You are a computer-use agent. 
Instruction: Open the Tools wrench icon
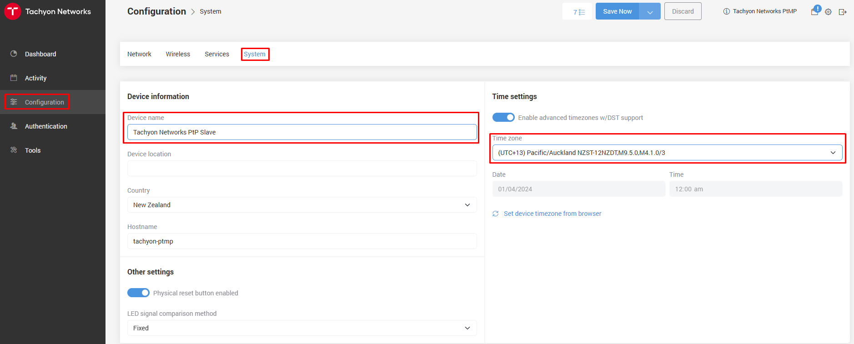coord(14,150)
